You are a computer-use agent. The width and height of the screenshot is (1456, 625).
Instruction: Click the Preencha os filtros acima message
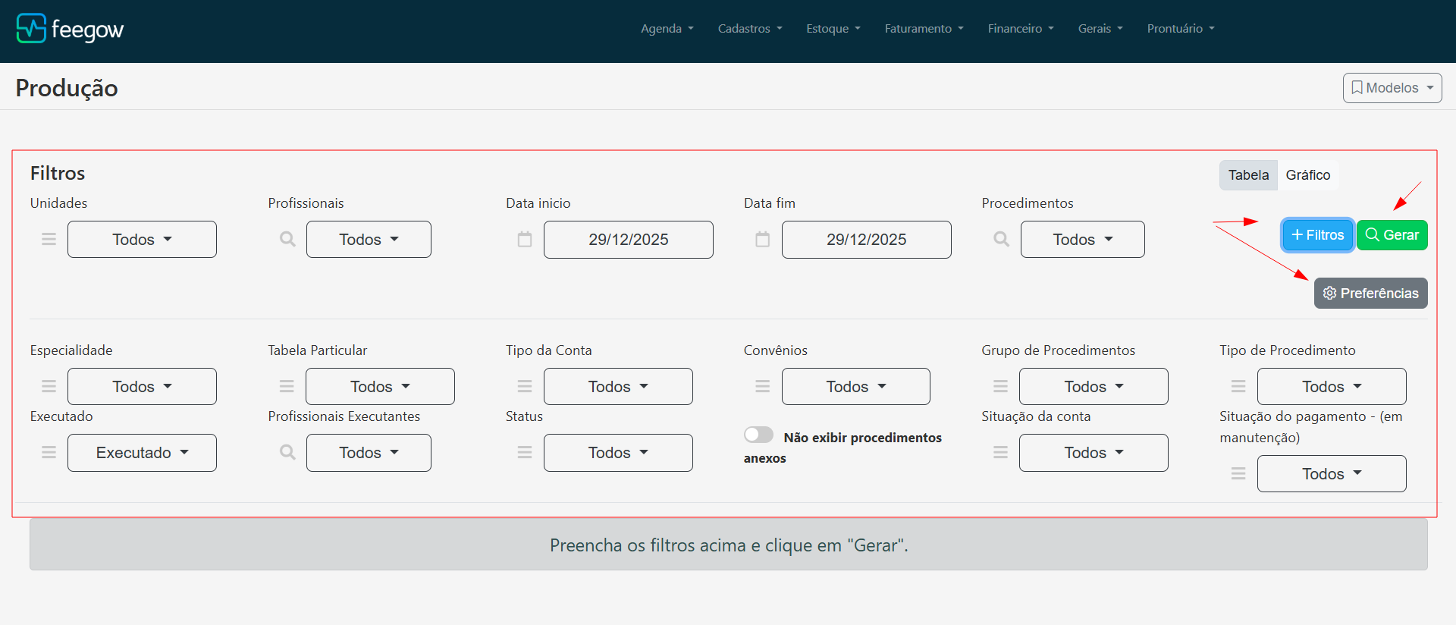[729, 545]
